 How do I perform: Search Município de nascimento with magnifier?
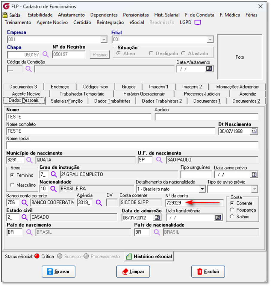point(29,160)
